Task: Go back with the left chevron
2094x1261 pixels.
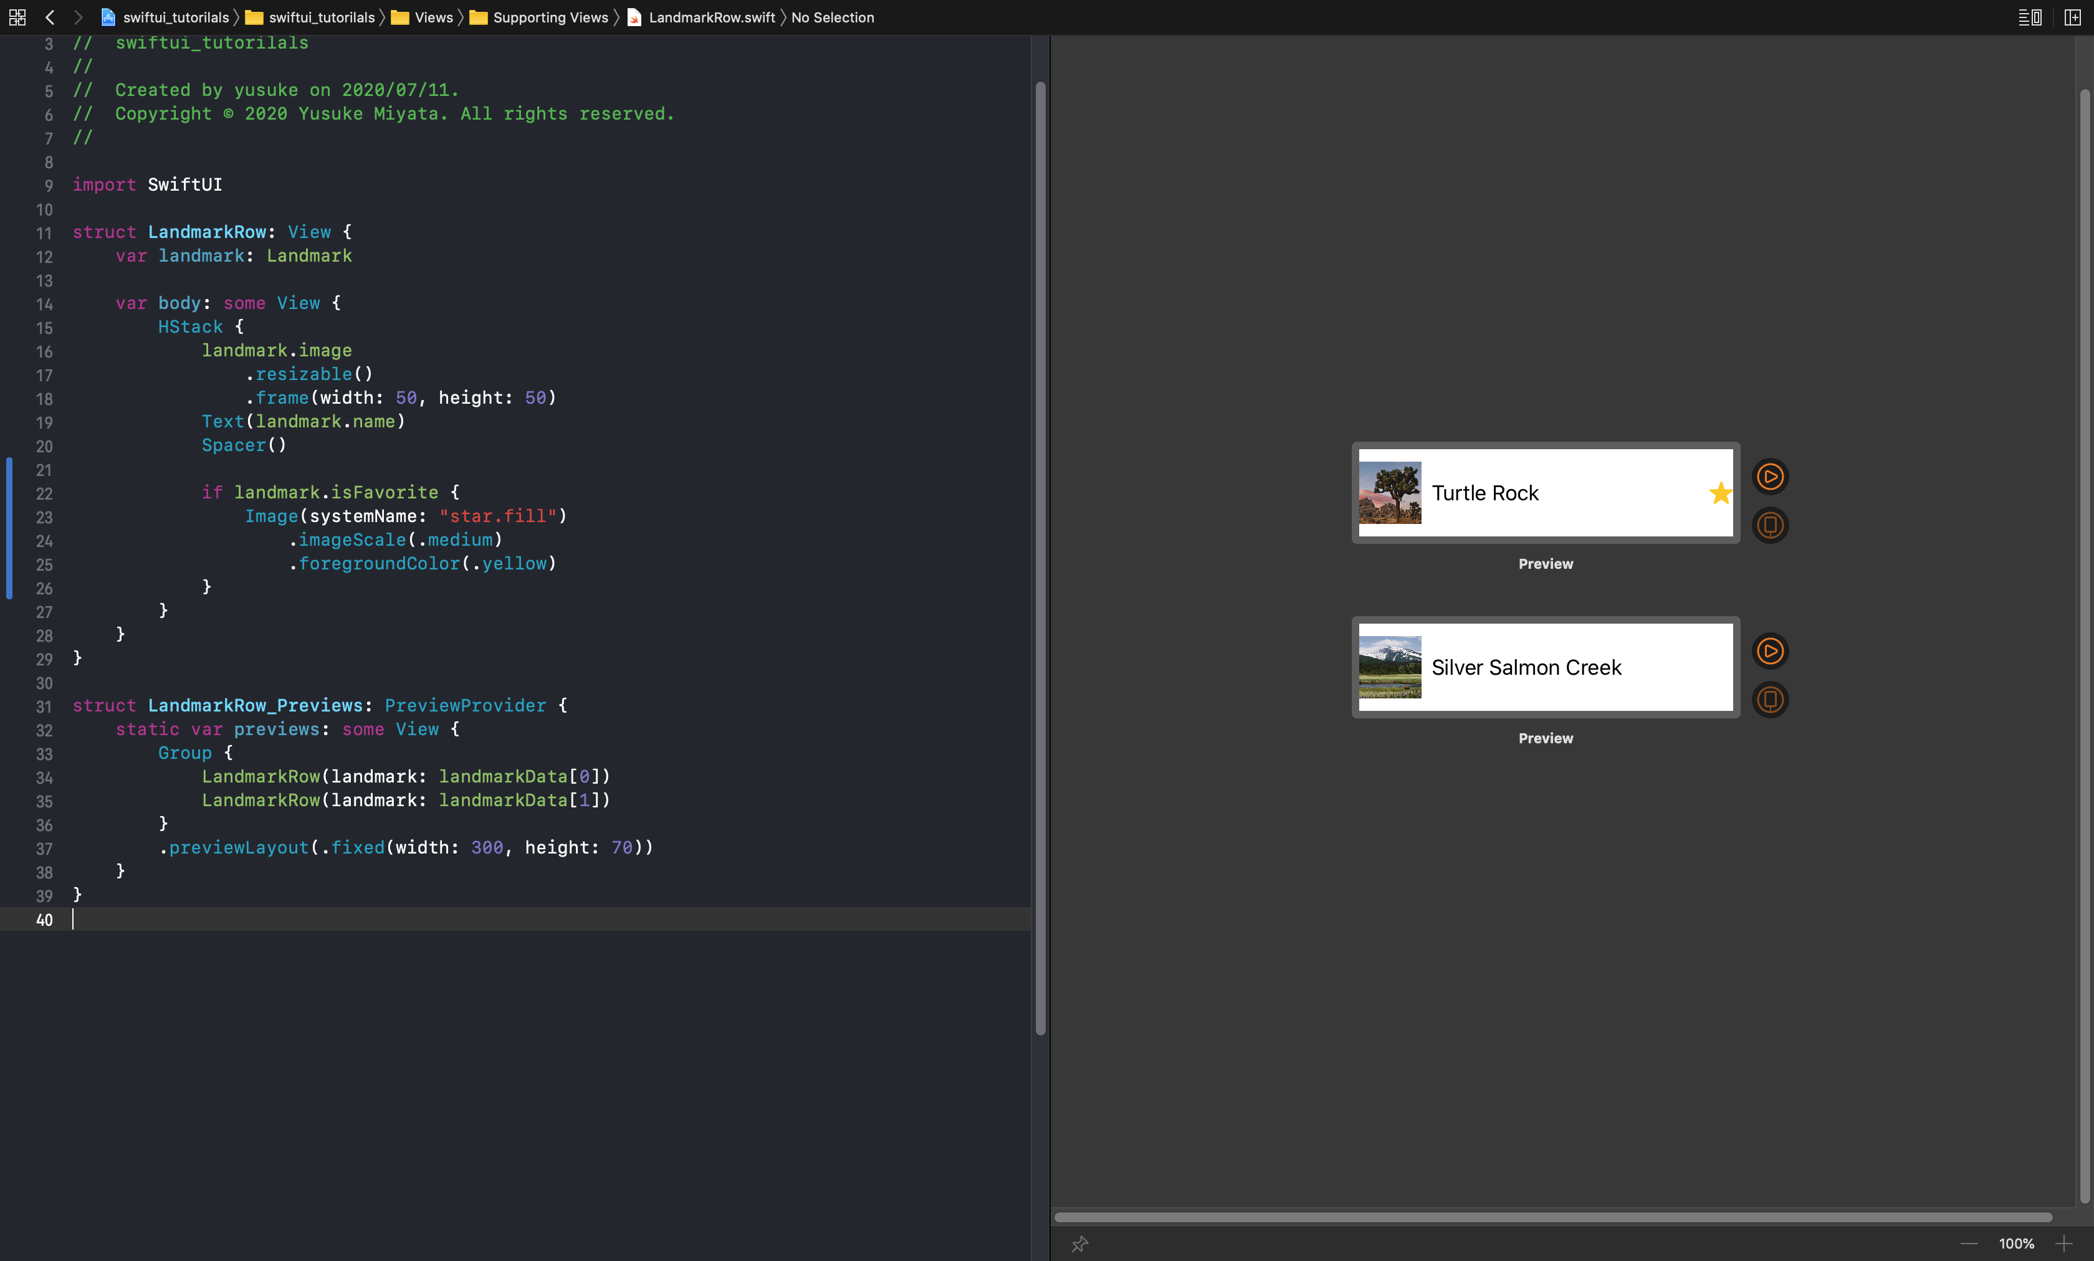Action: coord(49,17)
